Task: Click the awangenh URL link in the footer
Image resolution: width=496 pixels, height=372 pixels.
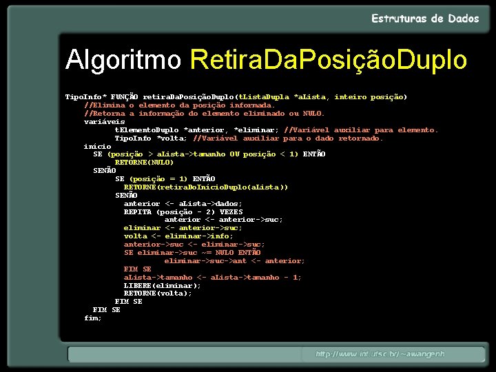Action: click(380, 354)
